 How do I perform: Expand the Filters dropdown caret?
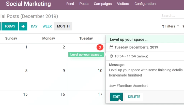point(178,26)
